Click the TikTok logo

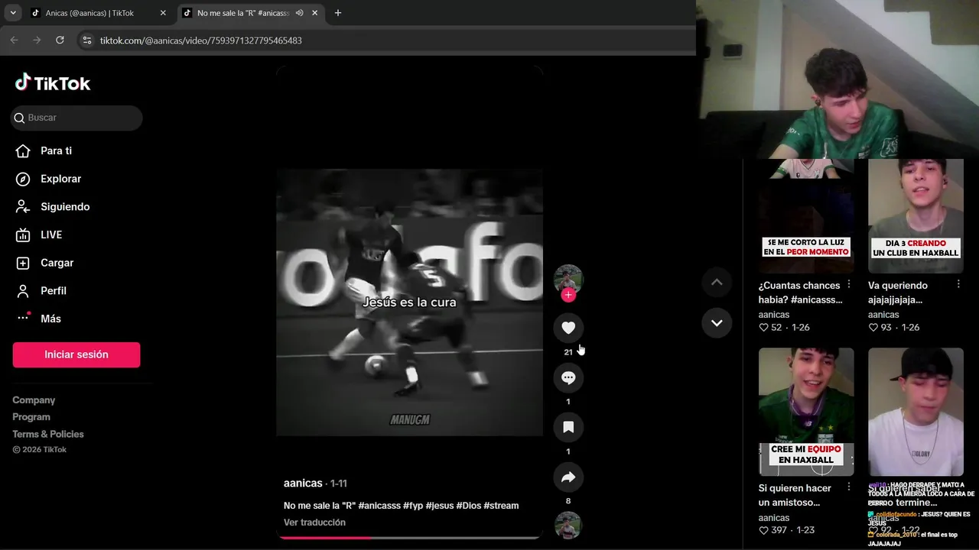pos(52,82)
